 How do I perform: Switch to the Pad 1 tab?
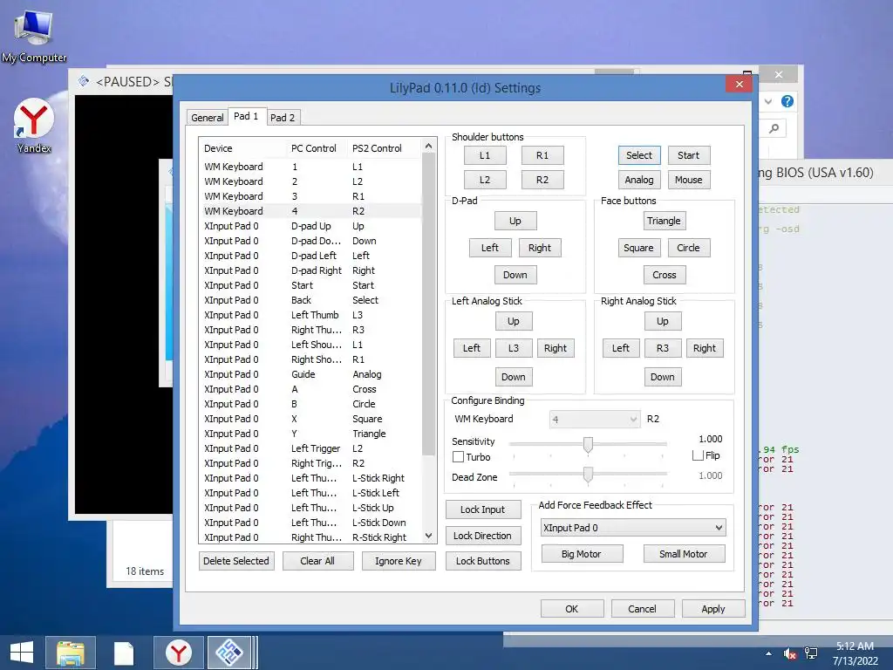coord(246,116)
